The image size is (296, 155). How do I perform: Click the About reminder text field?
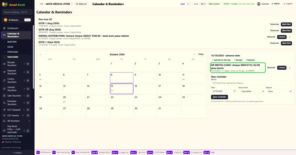pos(252,83)
